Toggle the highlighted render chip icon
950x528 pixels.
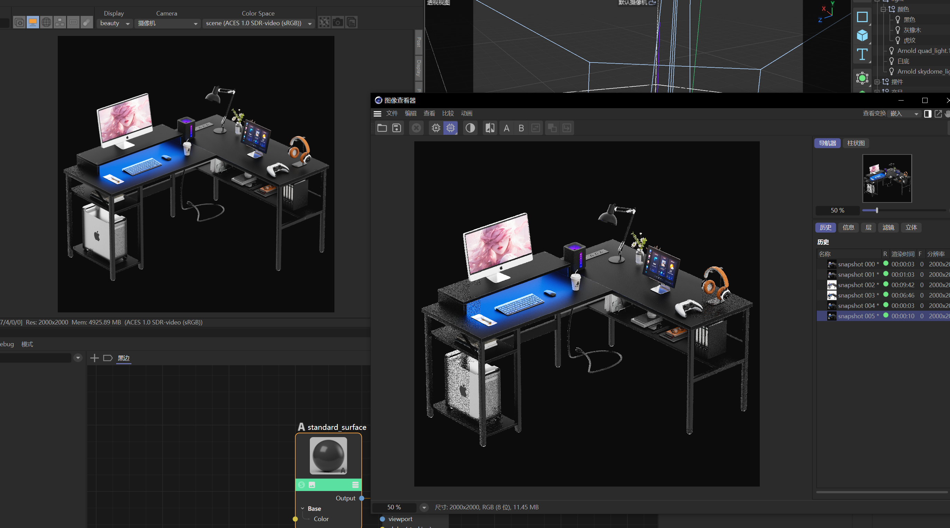click(450, 128)
